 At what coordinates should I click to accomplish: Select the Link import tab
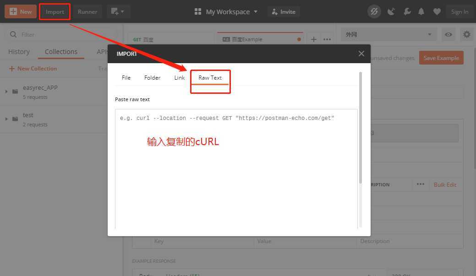pos(179,78)
